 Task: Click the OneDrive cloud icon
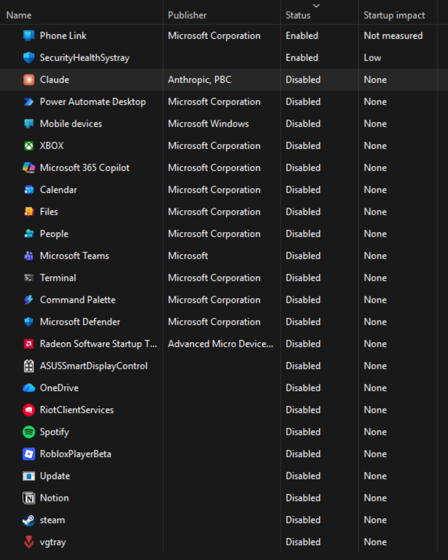pos(29,388)
